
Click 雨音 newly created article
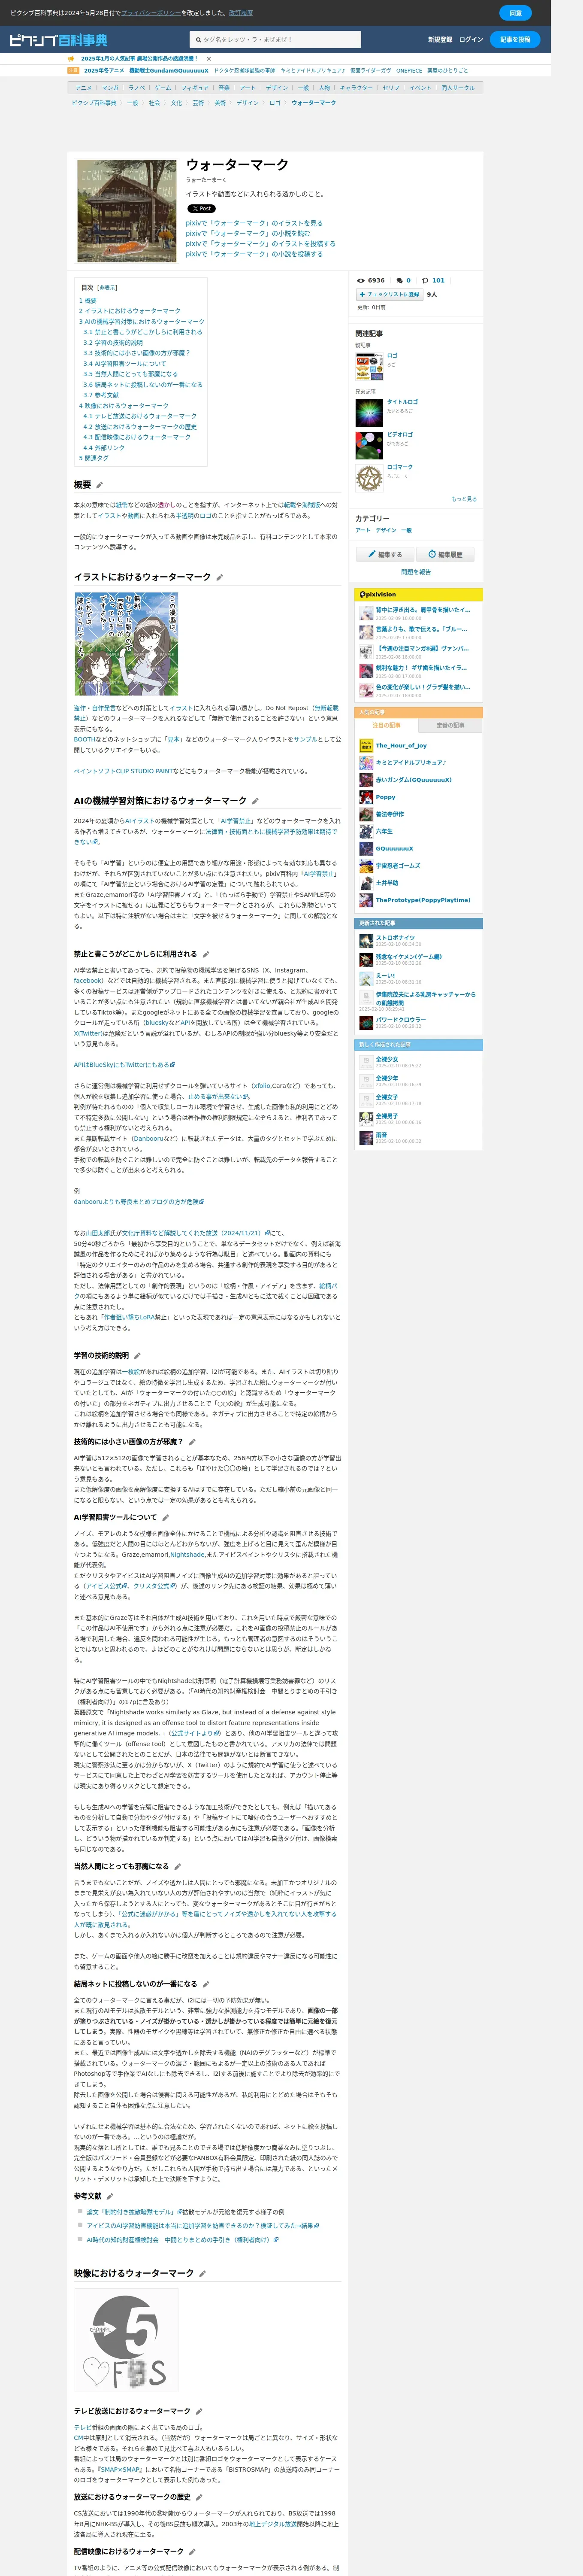(x=381, y=1135)
